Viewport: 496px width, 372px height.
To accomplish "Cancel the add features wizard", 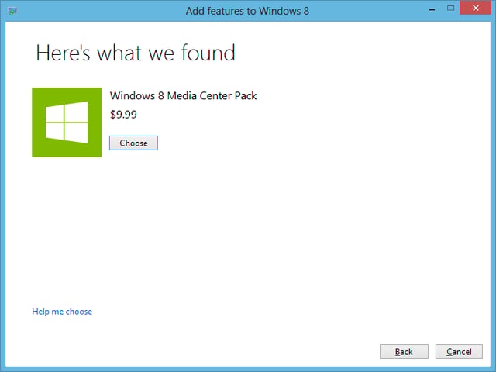I will [459, 351].
